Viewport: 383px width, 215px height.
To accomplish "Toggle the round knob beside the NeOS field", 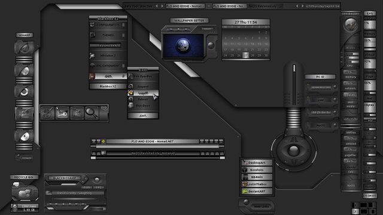I will point(335,125).
